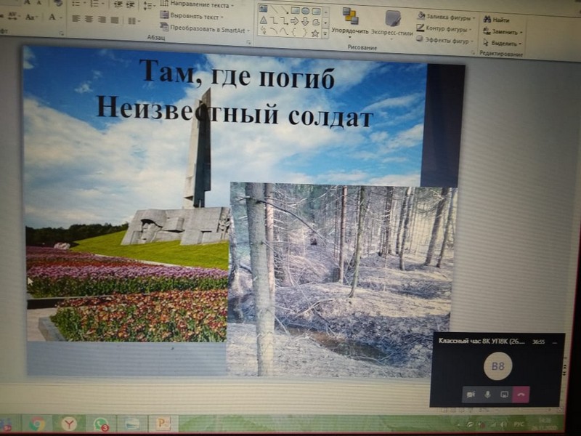The image size is (581, 436).
Task: Open the Упорядочить menu
Action: (x=350, y=23)
